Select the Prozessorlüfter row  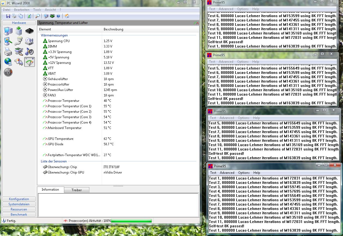pos(118,84)
